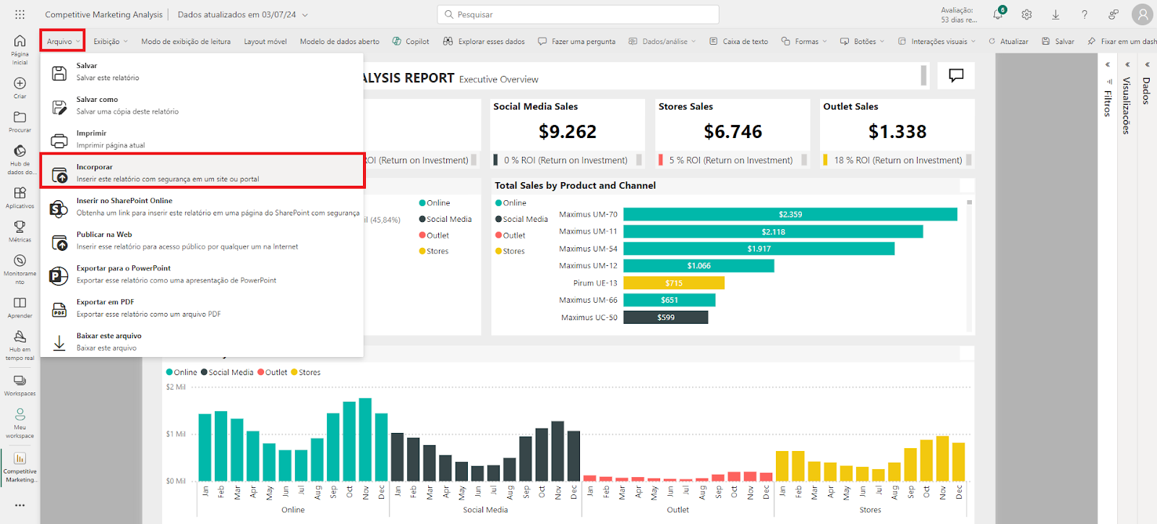The width and height of the screenshot is (1157, 524).
Task: Open Criar in left navigation
Action: point(20,88)
